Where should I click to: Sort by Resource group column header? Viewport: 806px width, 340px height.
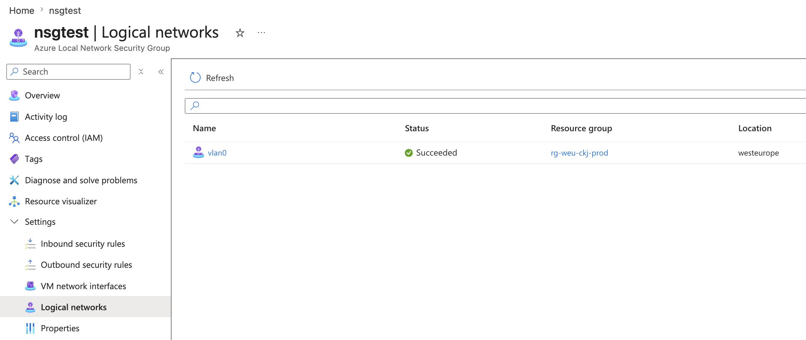click(581, 128)
